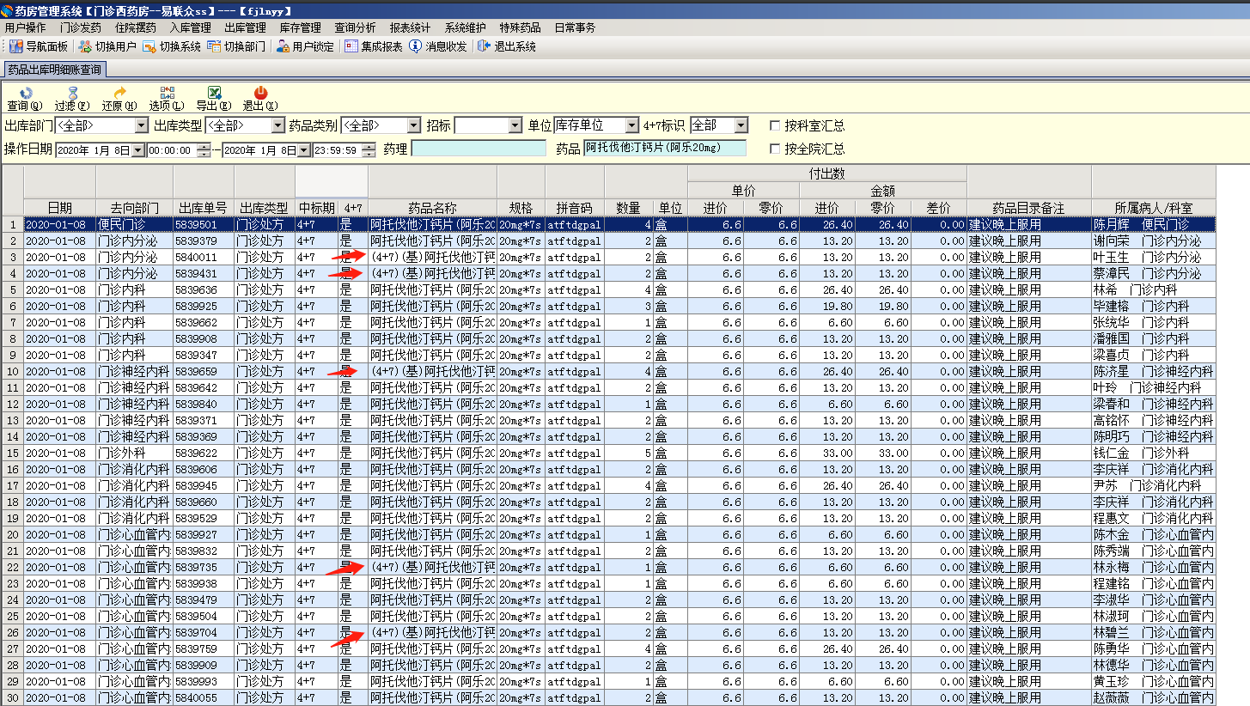Click the 消息收发 message icon
1250x706 pixels.
coord(438,46)
